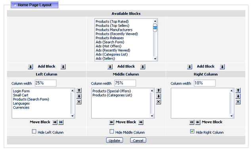This screenshot has height=152, width=252.
Task: Enable Hide Left Column checkbox
Action: point(34,131)
